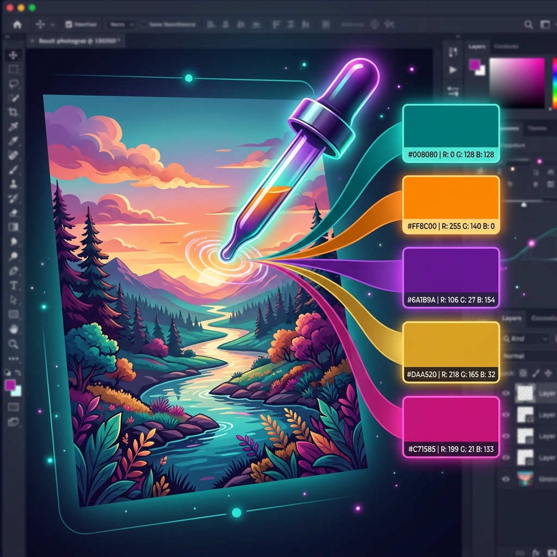Select the Hand tool
The height and width of the screenshot is (557, 557).
[13, 329]
